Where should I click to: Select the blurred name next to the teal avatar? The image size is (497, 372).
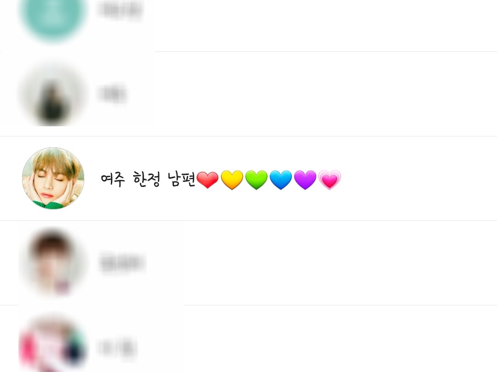121,10
